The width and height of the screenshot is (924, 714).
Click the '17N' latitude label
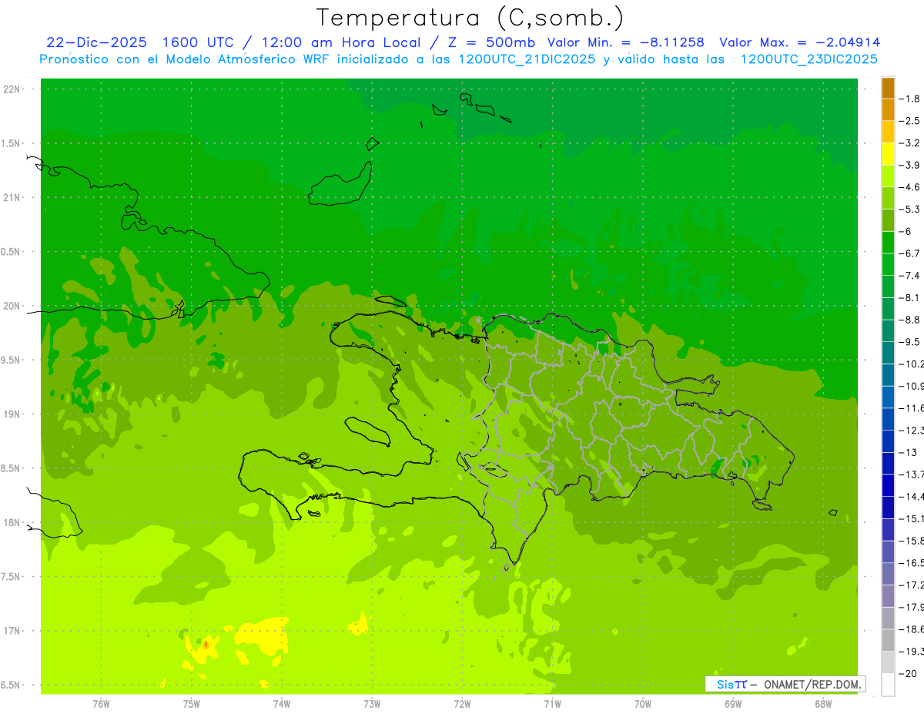tap(13, 631)
